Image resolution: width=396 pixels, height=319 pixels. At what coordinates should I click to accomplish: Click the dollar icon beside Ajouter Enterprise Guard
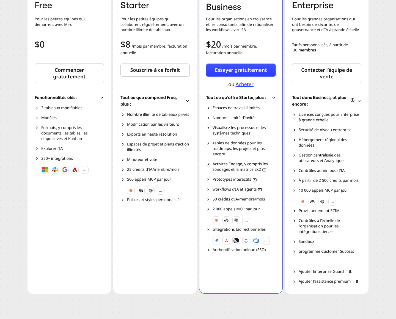pos(350,272)
